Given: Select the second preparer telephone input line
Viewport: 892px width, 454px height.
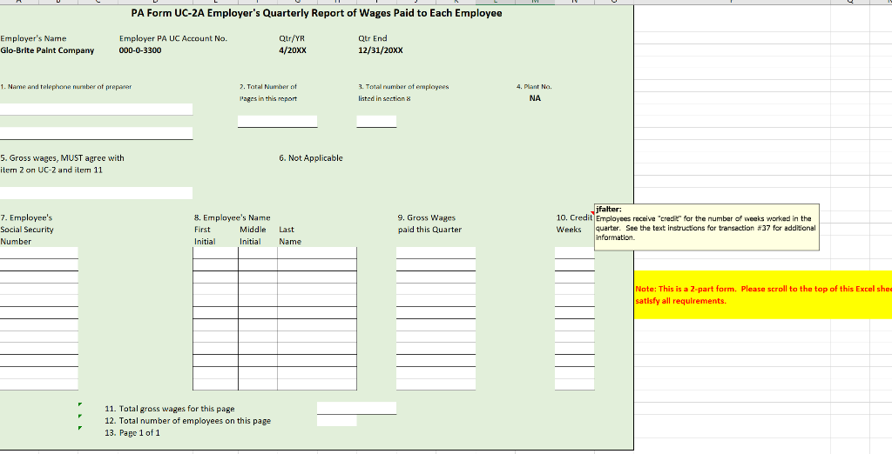Looking at the screenshot, I should [96, 133].
